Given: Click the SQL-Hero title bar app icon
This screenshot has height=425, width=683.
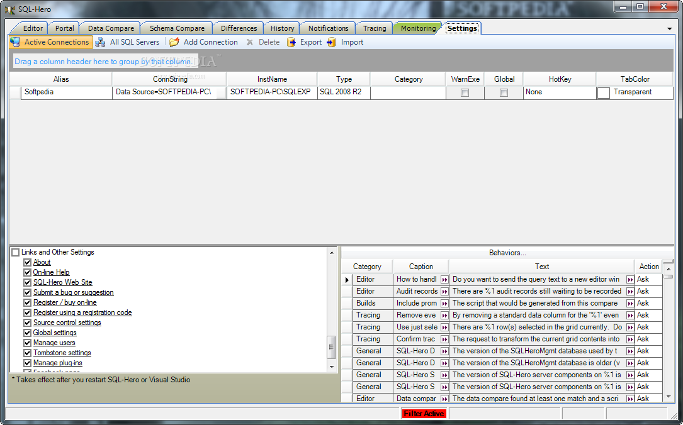Looking at the screenshot, I should click(x=9, y=9).
